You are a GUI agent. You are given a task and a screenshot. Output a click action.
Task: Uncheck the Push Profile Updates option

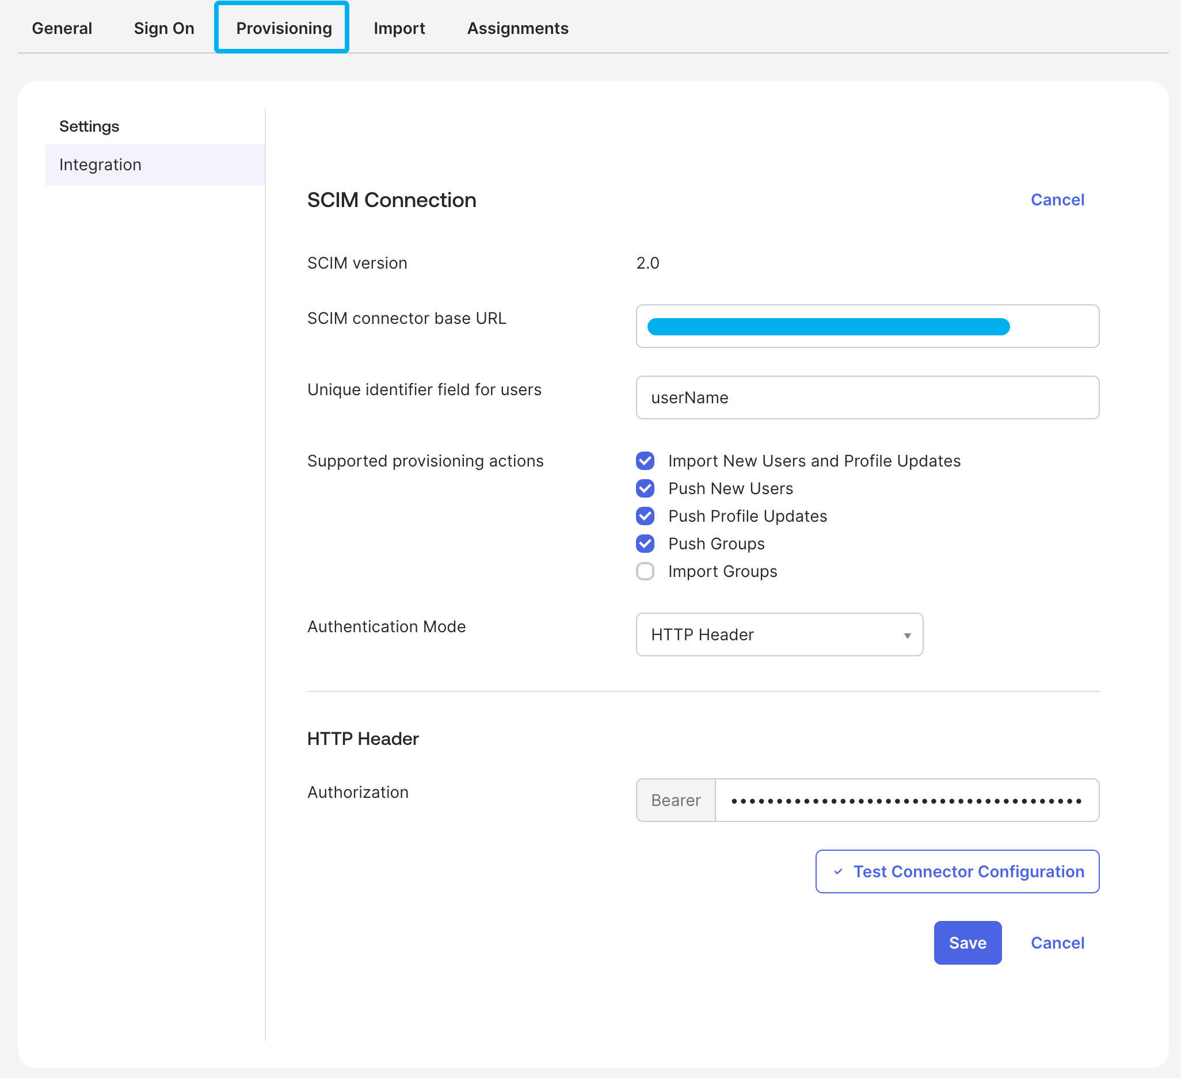click(645, 516)
